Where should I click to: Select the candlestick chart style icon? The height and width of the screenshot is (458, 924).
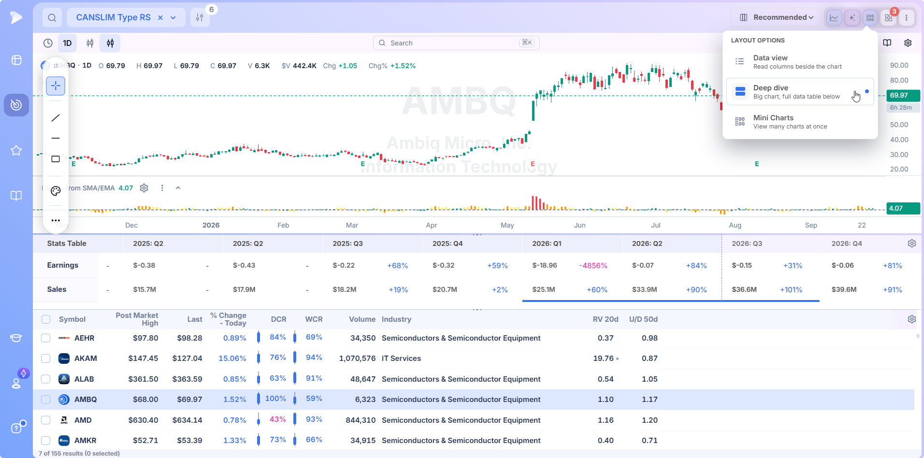coord(110,43)
